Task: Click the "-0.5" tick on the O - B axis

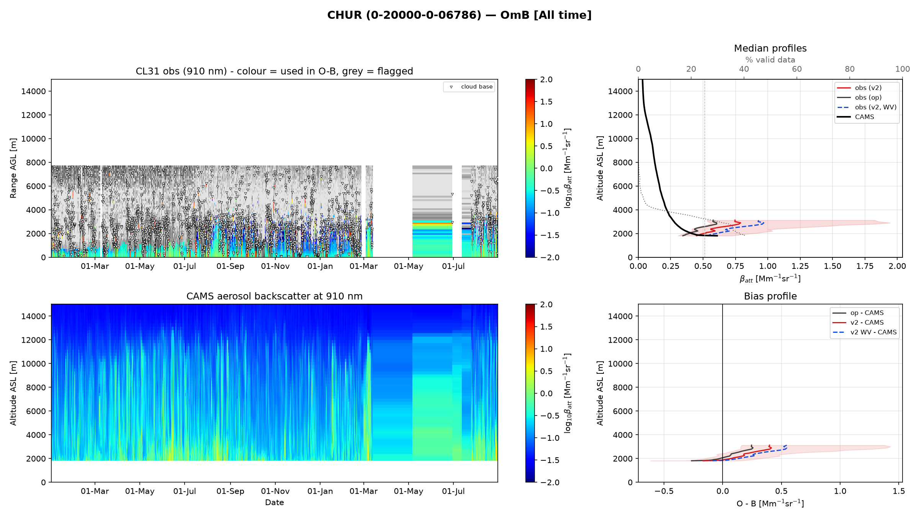Action: [664, 491]
